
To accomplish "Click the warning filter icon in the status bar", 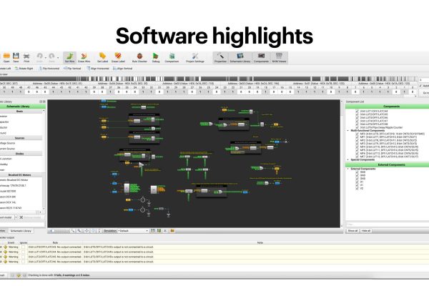I will point(19,275).
